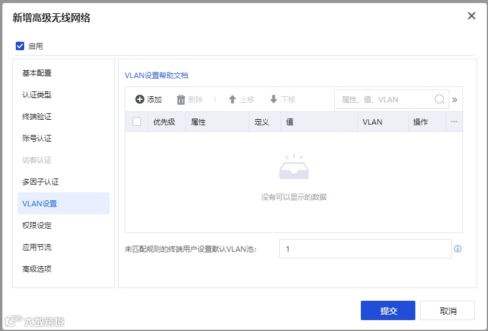Click the 下移 down arrow
The height and width of the screenshot is (331, 488).
(x=274, y=99)
